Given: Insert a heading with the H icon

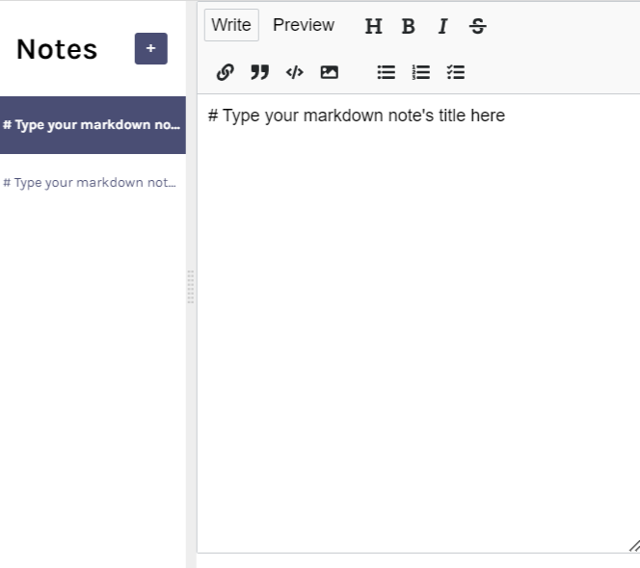Looking at the screenshot, I should click(373, 27).
